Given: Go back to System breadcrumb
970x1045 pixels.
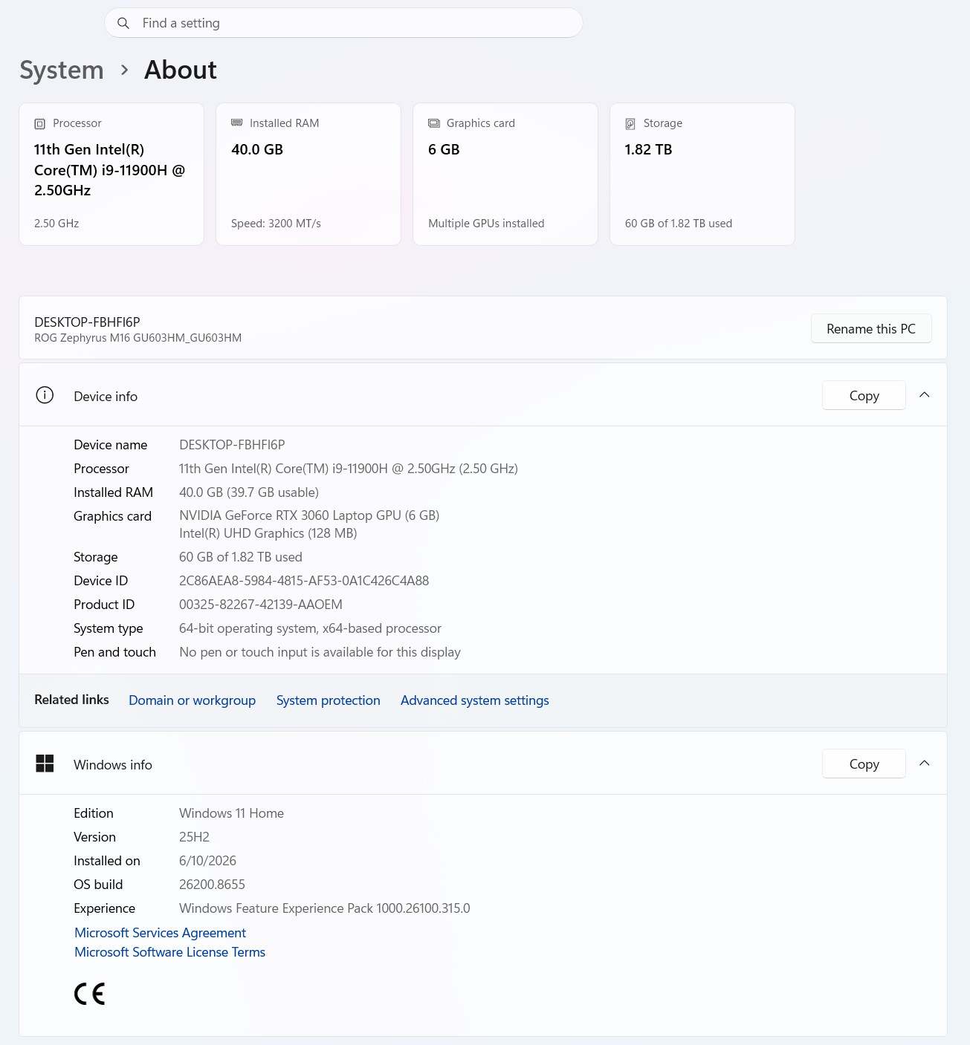Looking at the screenshot, I should click(x=62, y=70).
